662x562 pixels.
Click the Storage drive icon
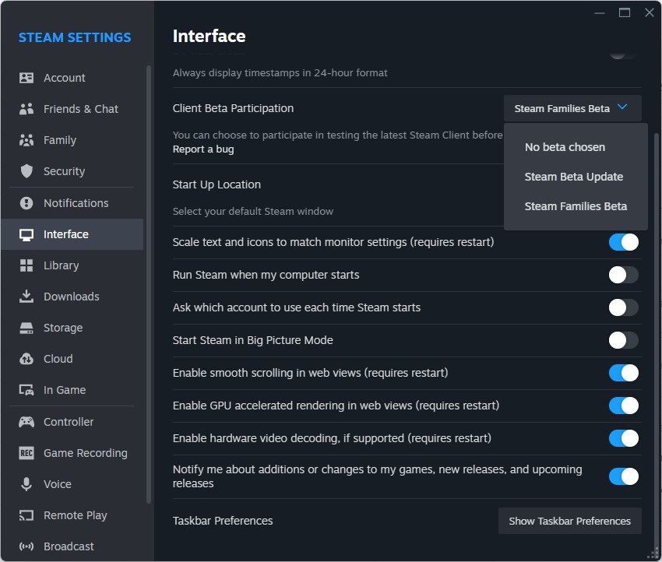[26, 328]
